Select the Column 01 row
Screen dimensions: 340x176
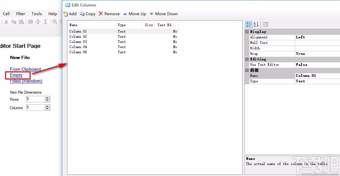coord(124,31)
